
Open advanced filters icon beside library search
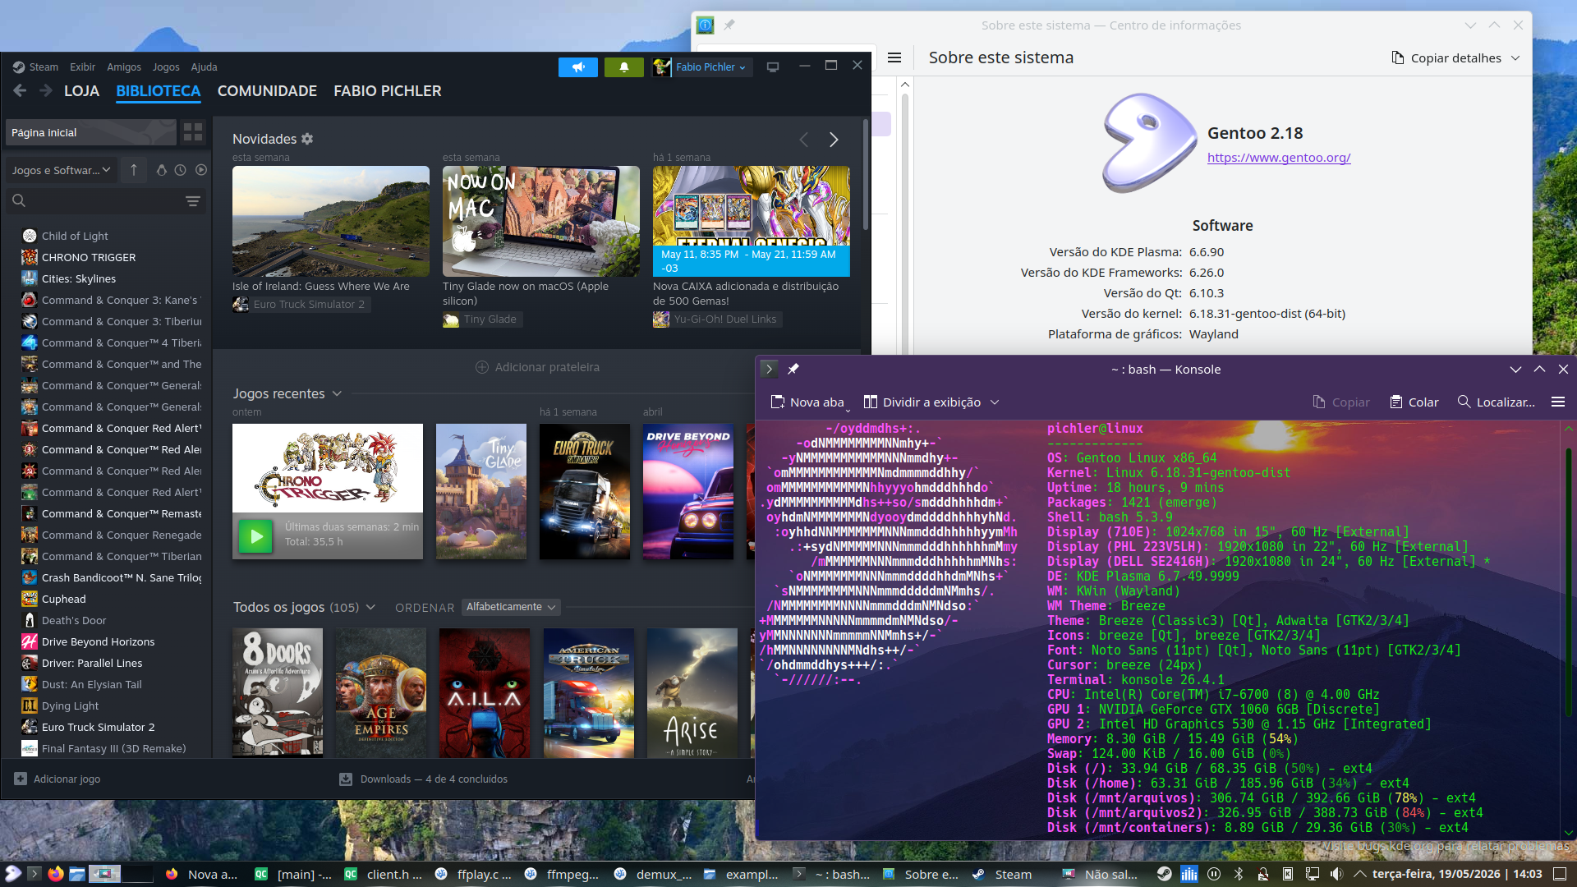point(193,201)
